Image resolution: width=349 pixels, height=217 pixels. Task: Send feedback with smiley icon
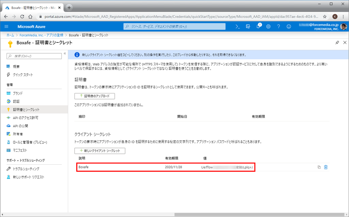click(x=289, y=27)
